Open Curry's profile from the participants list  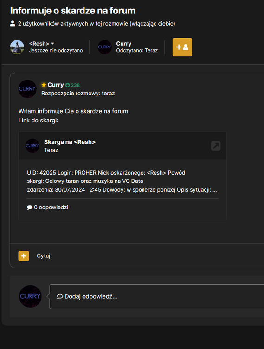(124, 44)
